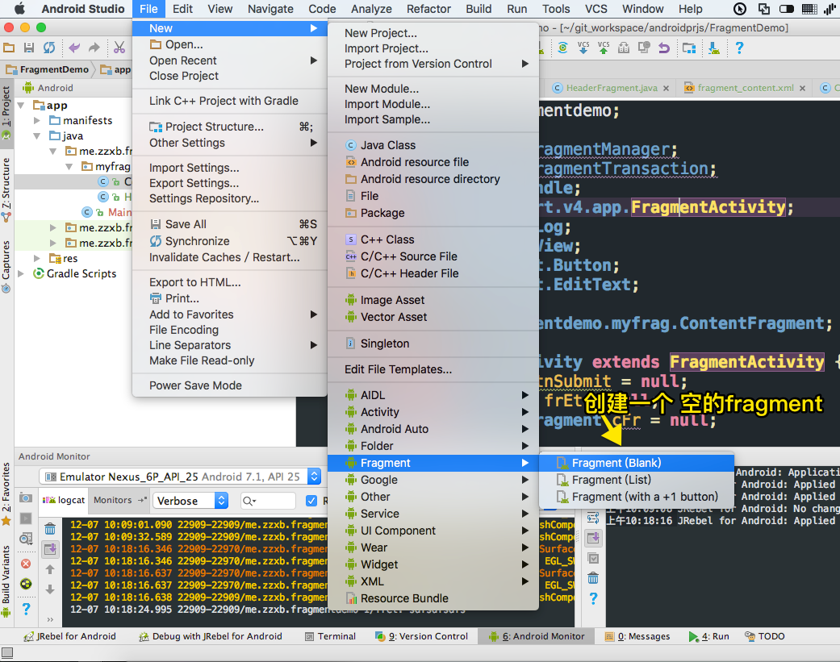This screenshot has width=840, height=662.
Task: Open the Edit menu in menu bar
Action: click(x=182, y=9)
